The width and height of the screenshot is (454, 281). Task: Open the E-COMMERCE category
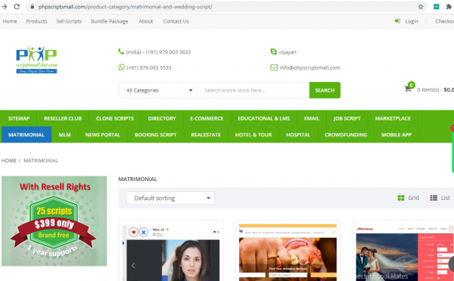pyautogui.click(x=207, y=118)
